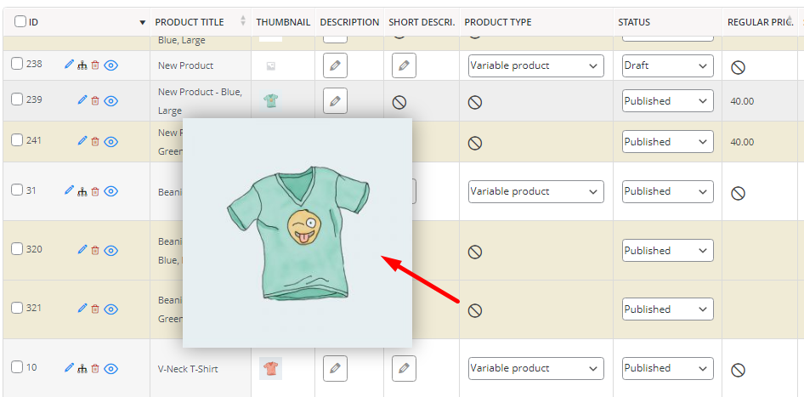
Task: Open the Status dropdown for row 238 (Draft)
Action: coord(667,65)
